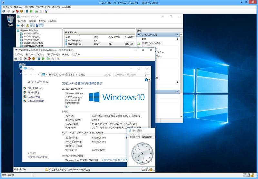Click Back arrow in Hyper-V Manager toolbar
The height and width of the screenshot is (179, 258).
click(x=18, y=26)
